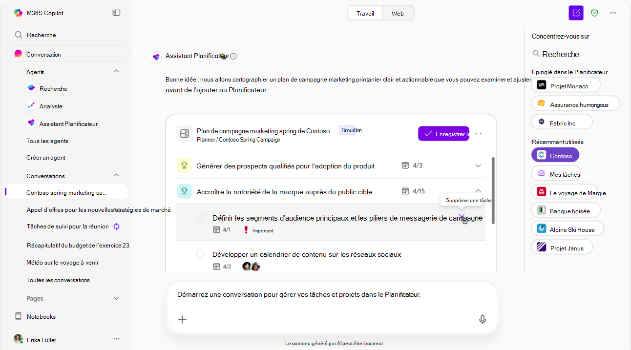The image size is (631, 350).
Task: Mark Développer un calendrier task complete
Action: coord(200,254)
